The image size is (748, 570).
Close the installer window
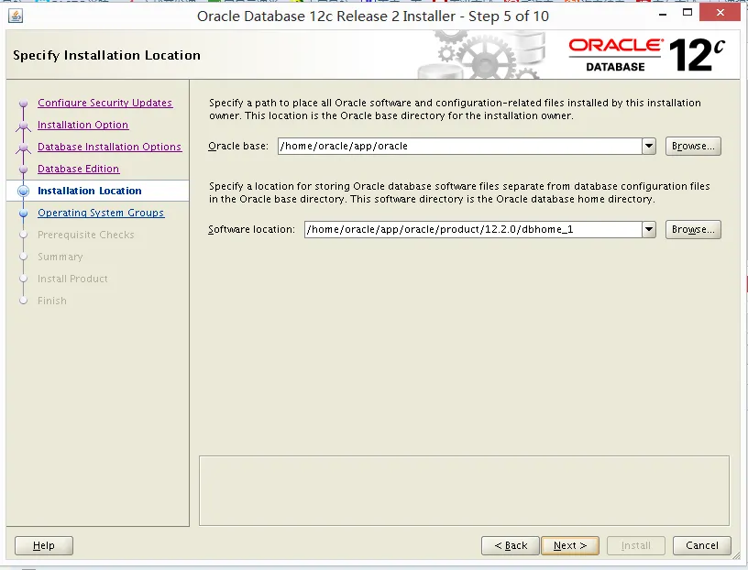point(720,13)
